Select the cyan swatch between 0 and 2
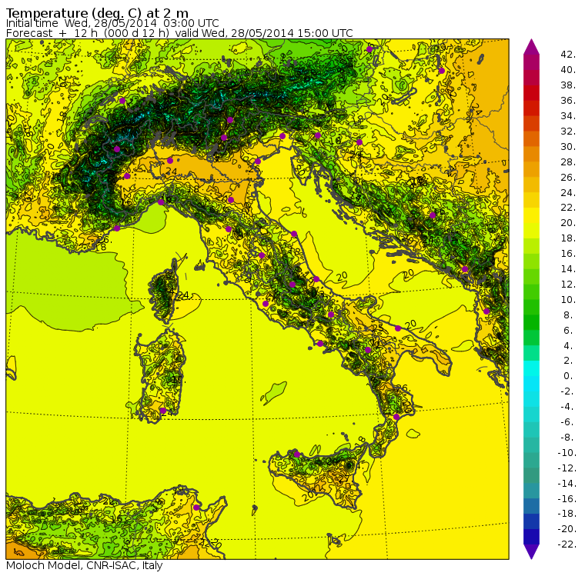Image resolution: width=585 pixels, height=576 pixels. [531, 368]
